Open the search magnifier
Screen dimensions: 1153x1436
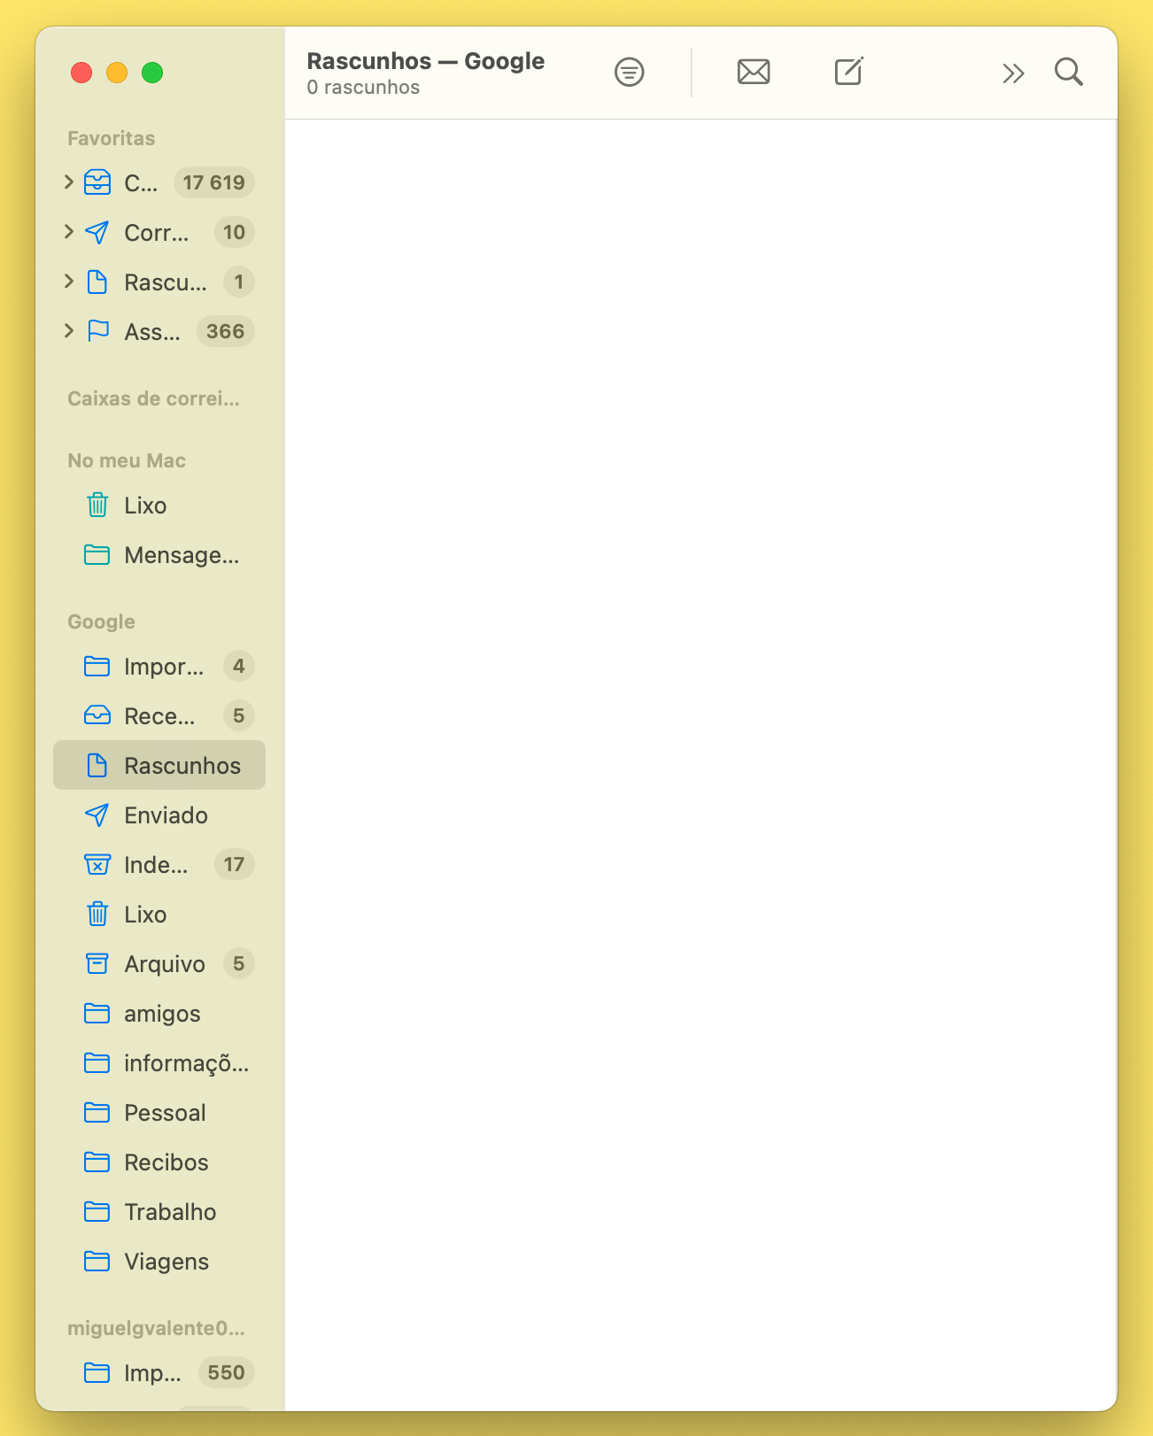click(x=1069, y=72)
